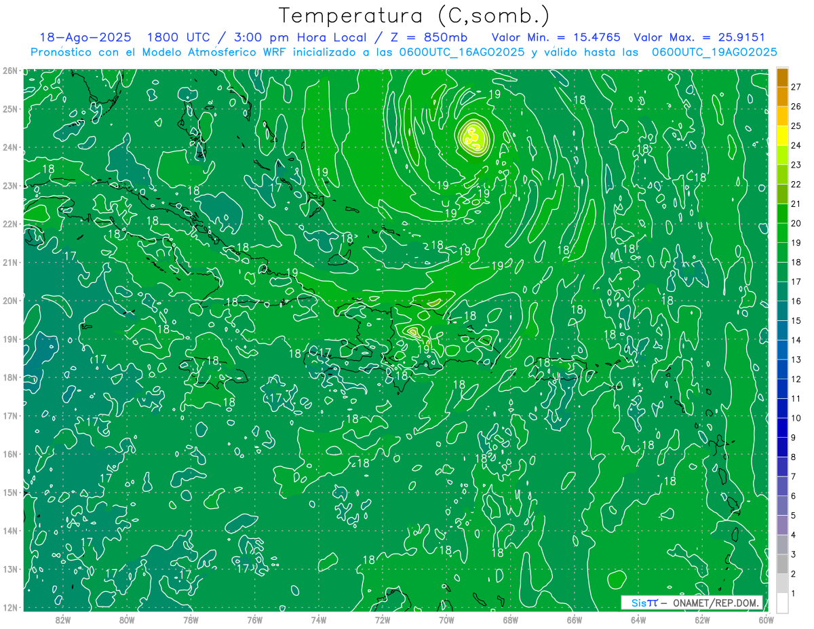814x629 pixels.
Task: Click the longitude axis label "70W"
Action: 446,620
